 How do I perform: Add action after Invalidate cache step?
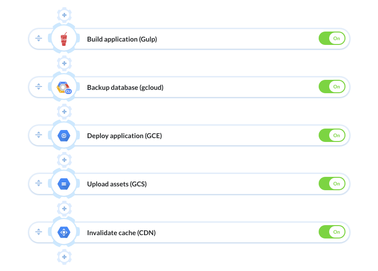pyautogui.click(x=65, y=257)
